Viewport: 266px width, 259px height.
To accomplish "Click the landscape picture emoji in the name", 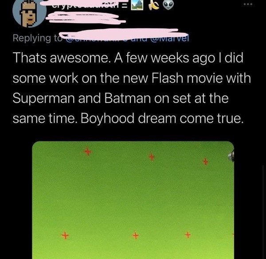I will [x=137, y=5].
